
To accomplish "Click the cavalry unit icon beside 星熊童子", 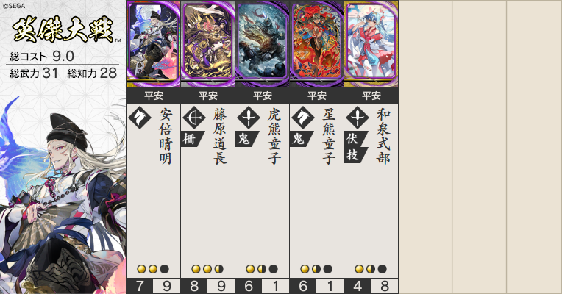I will click(303, 118).
